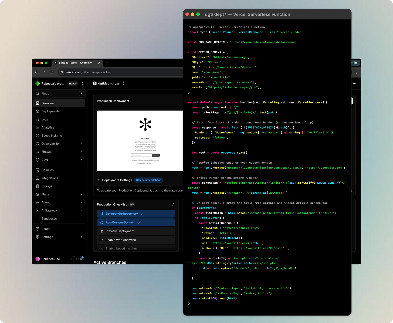Open a new browser tab
The image size is (393, 323).
pyautogui.click(x=107, y=63)
